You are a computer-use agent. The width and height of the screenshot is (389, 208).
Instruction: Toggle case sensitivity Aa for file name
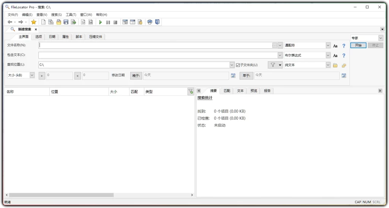tap(335, 46)
